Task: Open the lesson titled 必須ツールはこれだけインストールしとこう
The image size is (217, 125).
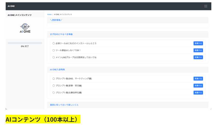Action: [76, 43]
